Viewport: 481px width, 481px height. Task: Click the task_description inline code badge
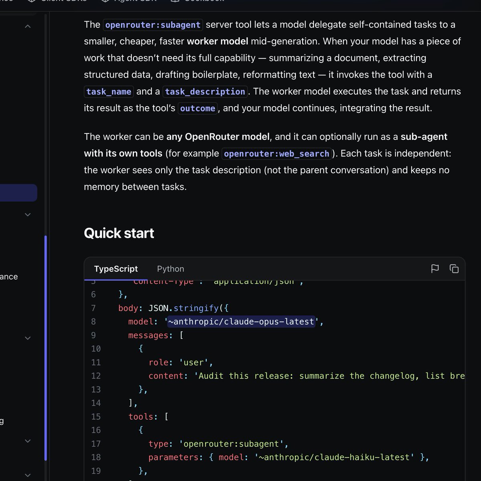pos(205,92)
